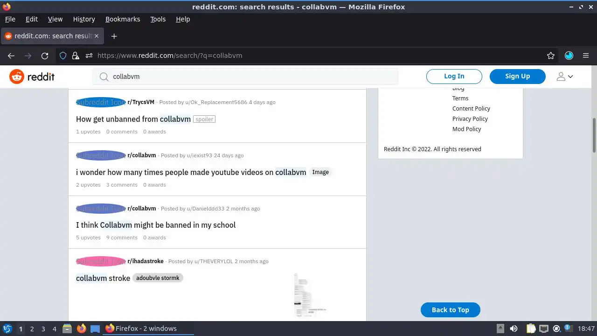Open the permissions icon next to the padlock
This screenshot has height=336, width=597.
click(89, 56)
